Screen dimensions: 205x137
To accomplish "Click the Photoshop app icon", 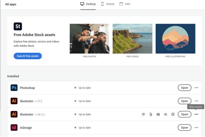I will (x=14, y=88).
